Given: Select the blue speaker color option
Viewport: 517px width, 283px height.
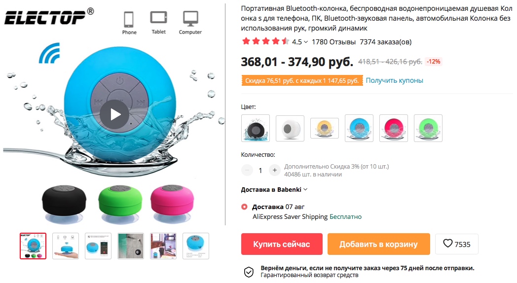Looking at the screenshot, I should click(359, 128).
